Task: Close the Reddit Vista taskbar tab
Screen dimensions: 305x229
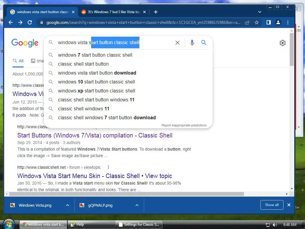Action: [144, 12]
